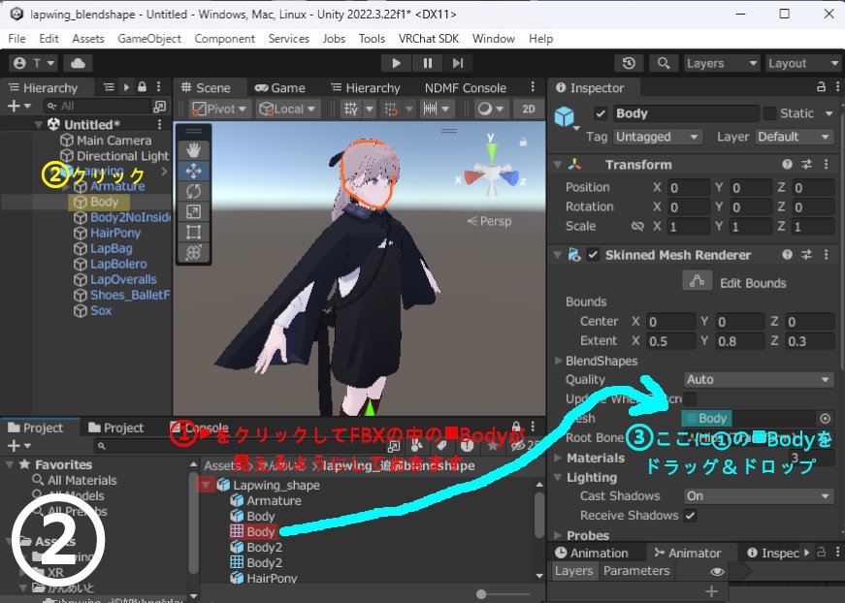Collapse the Untitled scene in Hierarchy

39,125
